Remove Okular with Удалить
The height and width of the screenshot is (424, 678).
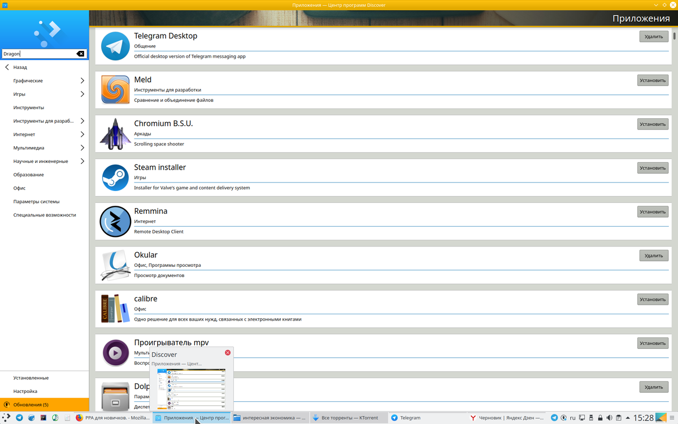pos(654,256)
